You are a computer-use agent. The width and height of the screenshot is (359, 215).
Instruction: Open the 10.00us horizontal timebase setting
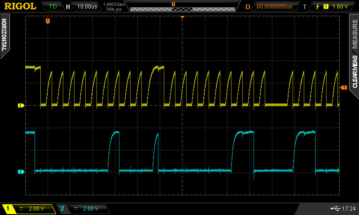pos(86,7)
